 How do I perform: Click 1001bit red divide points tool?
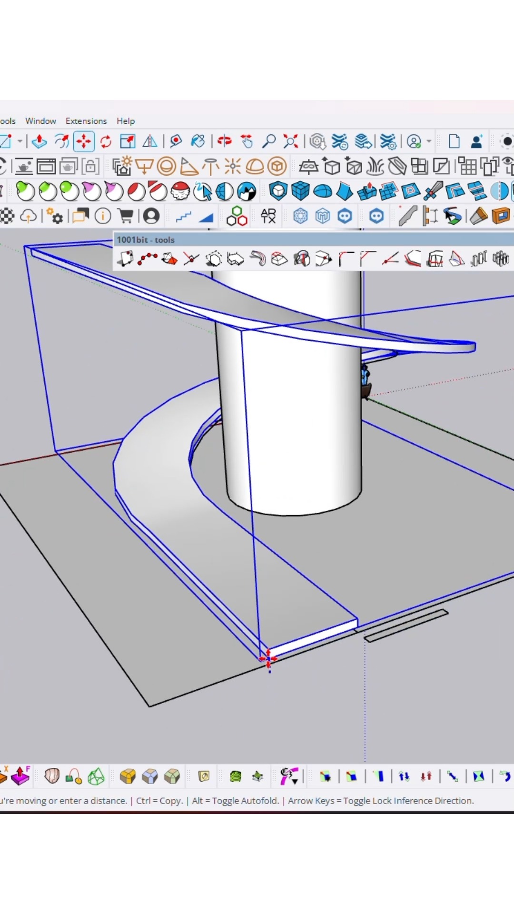pos(148,259)
